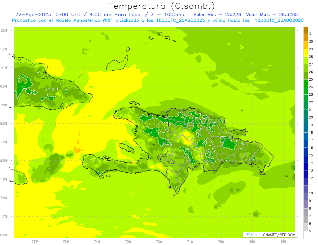
Task: Click the orange legend swatch between 30 and 31
Action: click(x=306, y=38)
